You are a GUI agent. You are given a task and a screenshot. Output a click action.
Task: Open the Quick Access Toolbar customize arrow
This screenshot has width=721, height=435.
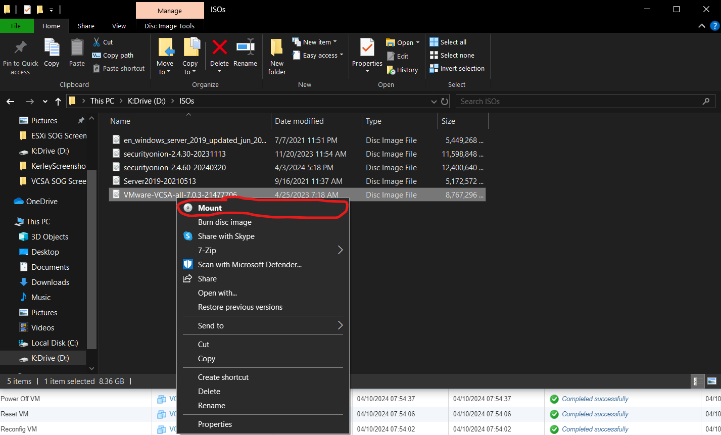point(51,10)
